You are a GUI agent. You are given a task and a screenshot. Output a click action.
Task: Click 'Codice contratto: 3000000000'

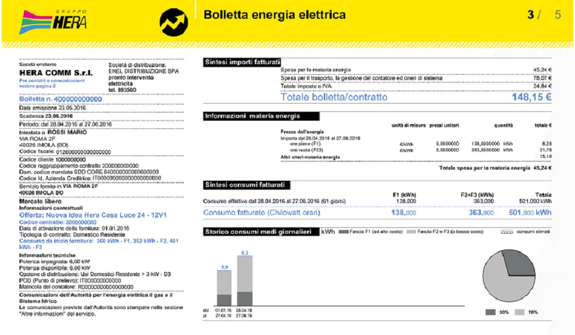pos(58,222)
